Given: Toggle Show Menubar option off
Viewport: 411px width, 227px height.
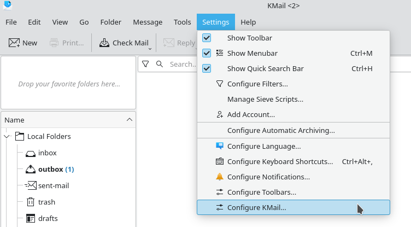Looking at the screenshot, I should pyautogui.click(x=207, y=53).
